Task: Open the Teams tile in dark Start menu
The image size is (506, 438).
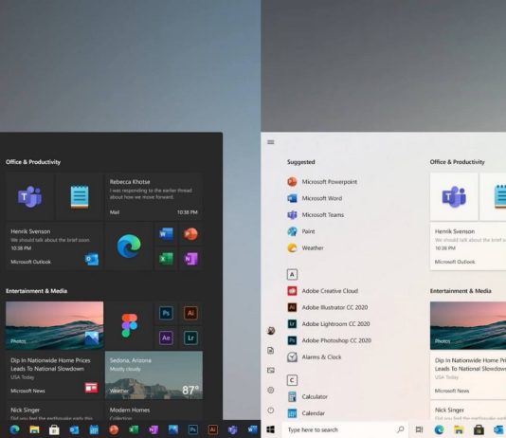Action: click(x=30, y=196)
